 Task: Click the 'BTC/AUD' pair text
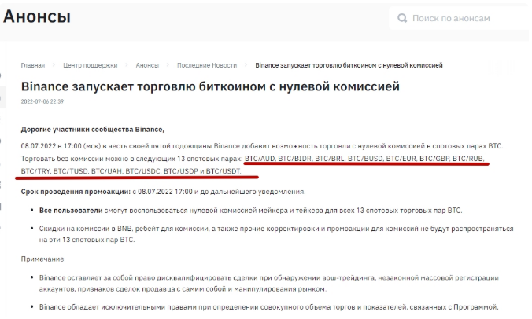[x=260, y=159]
